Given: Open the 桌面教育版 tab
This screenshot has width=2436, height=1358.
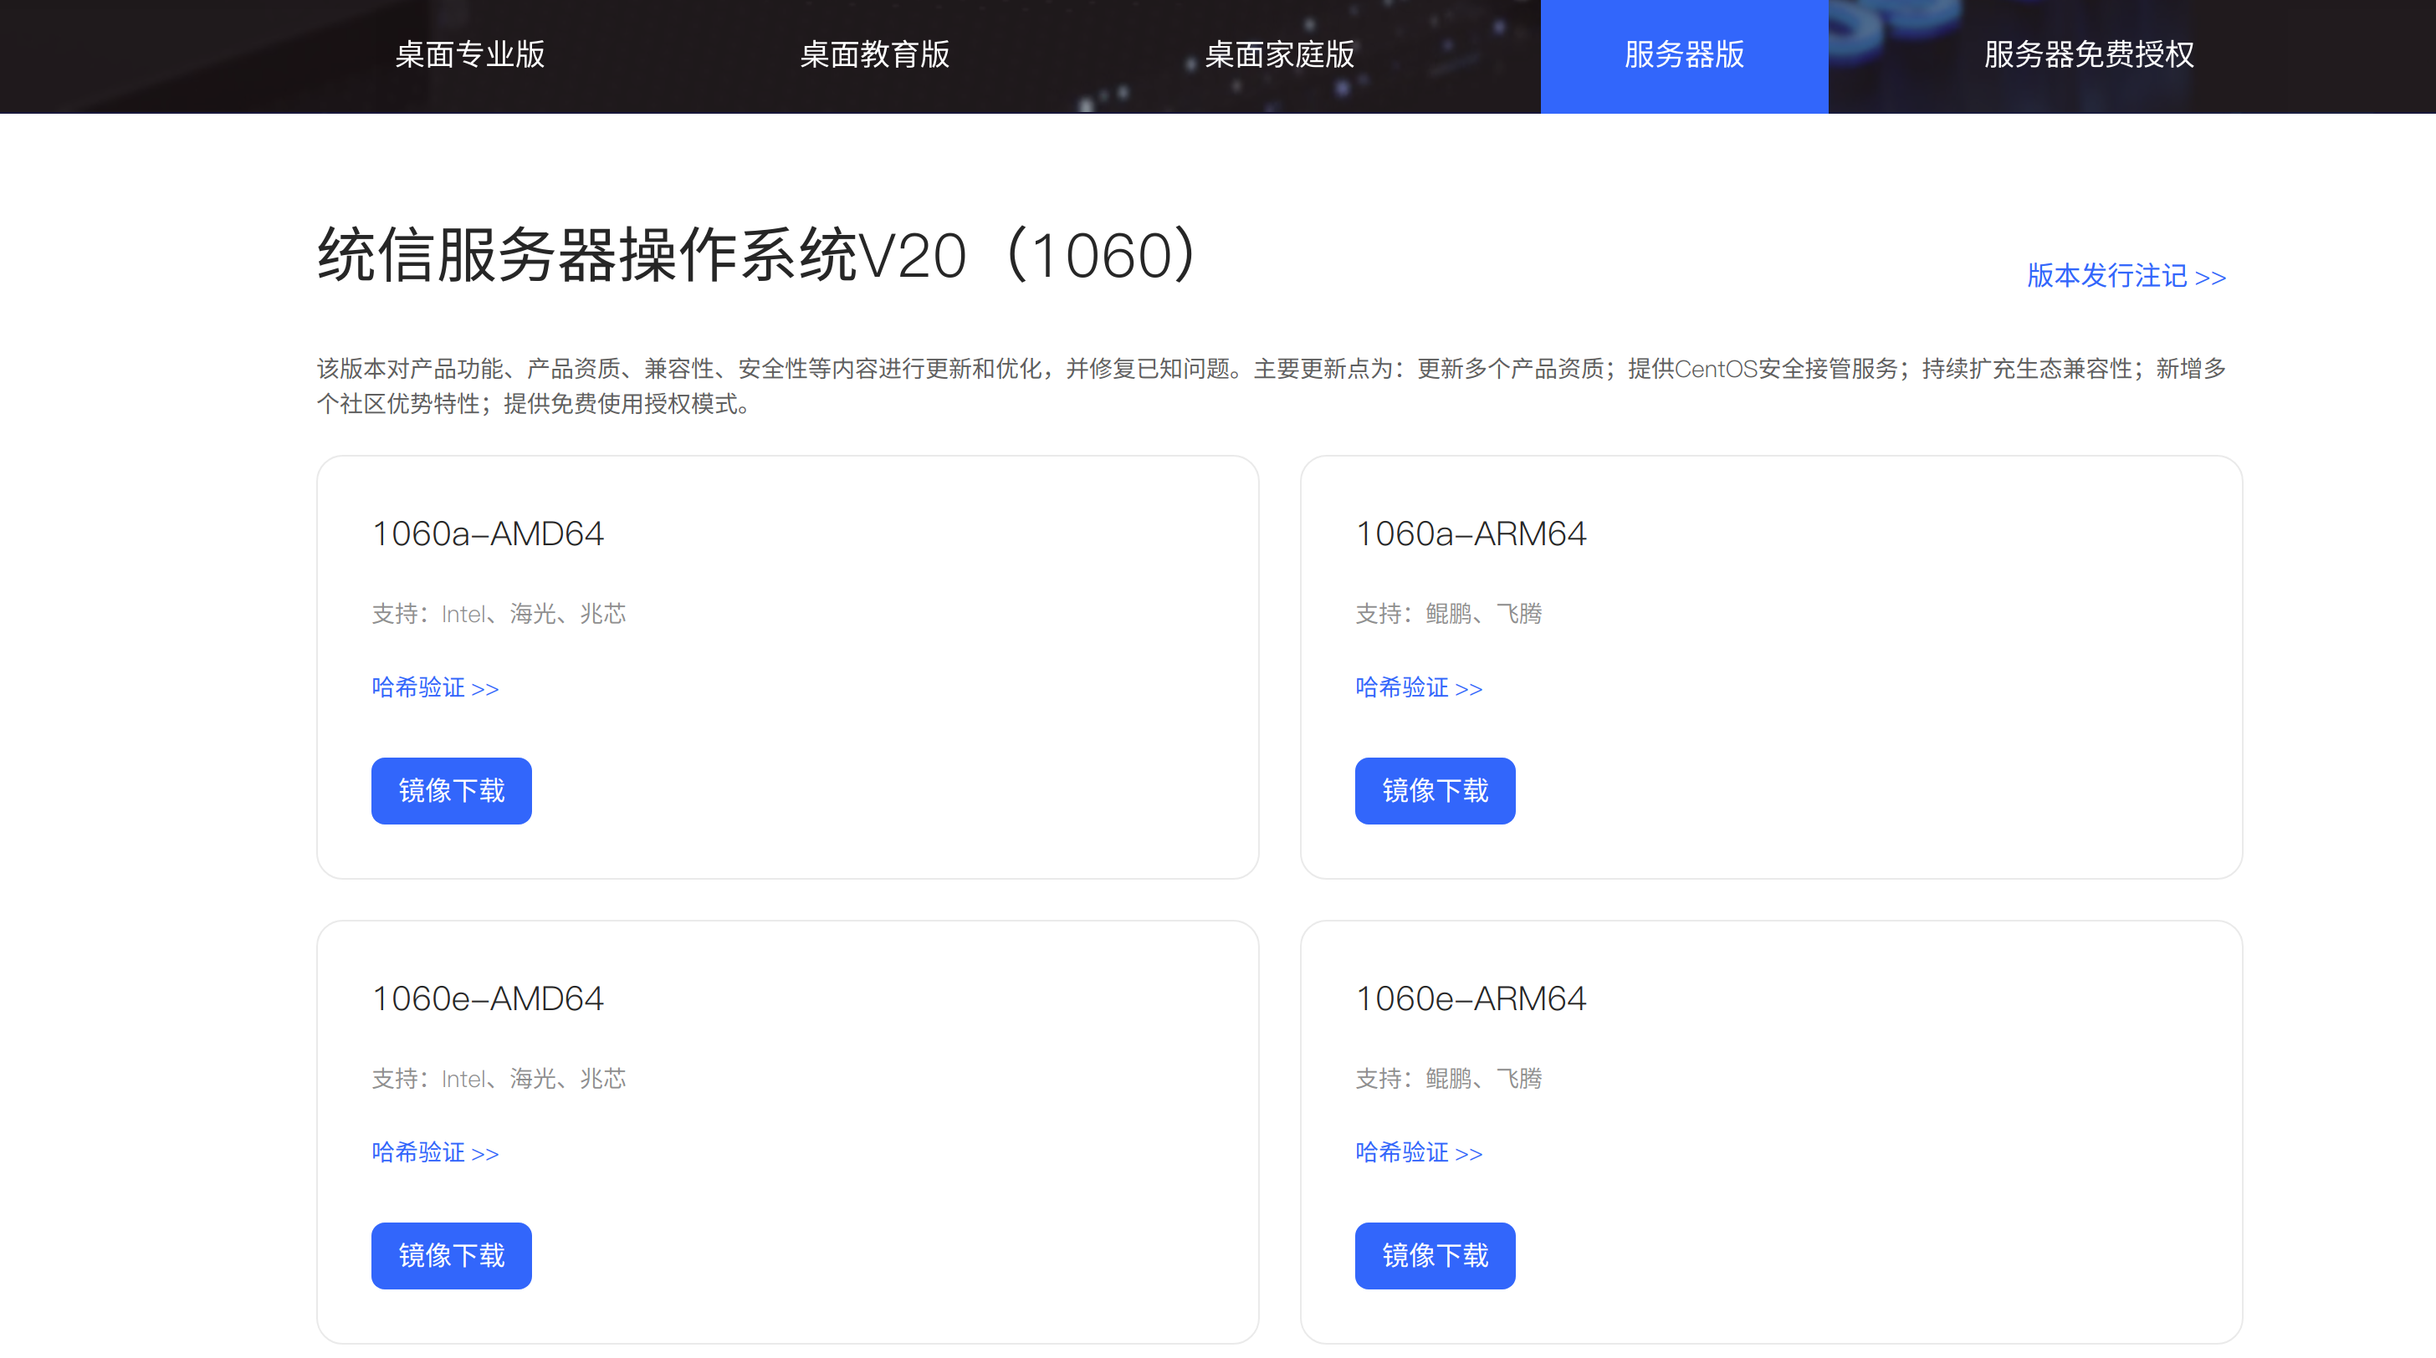Looking at the screenshot, I should pyautogui.click(x=874, y=55).
